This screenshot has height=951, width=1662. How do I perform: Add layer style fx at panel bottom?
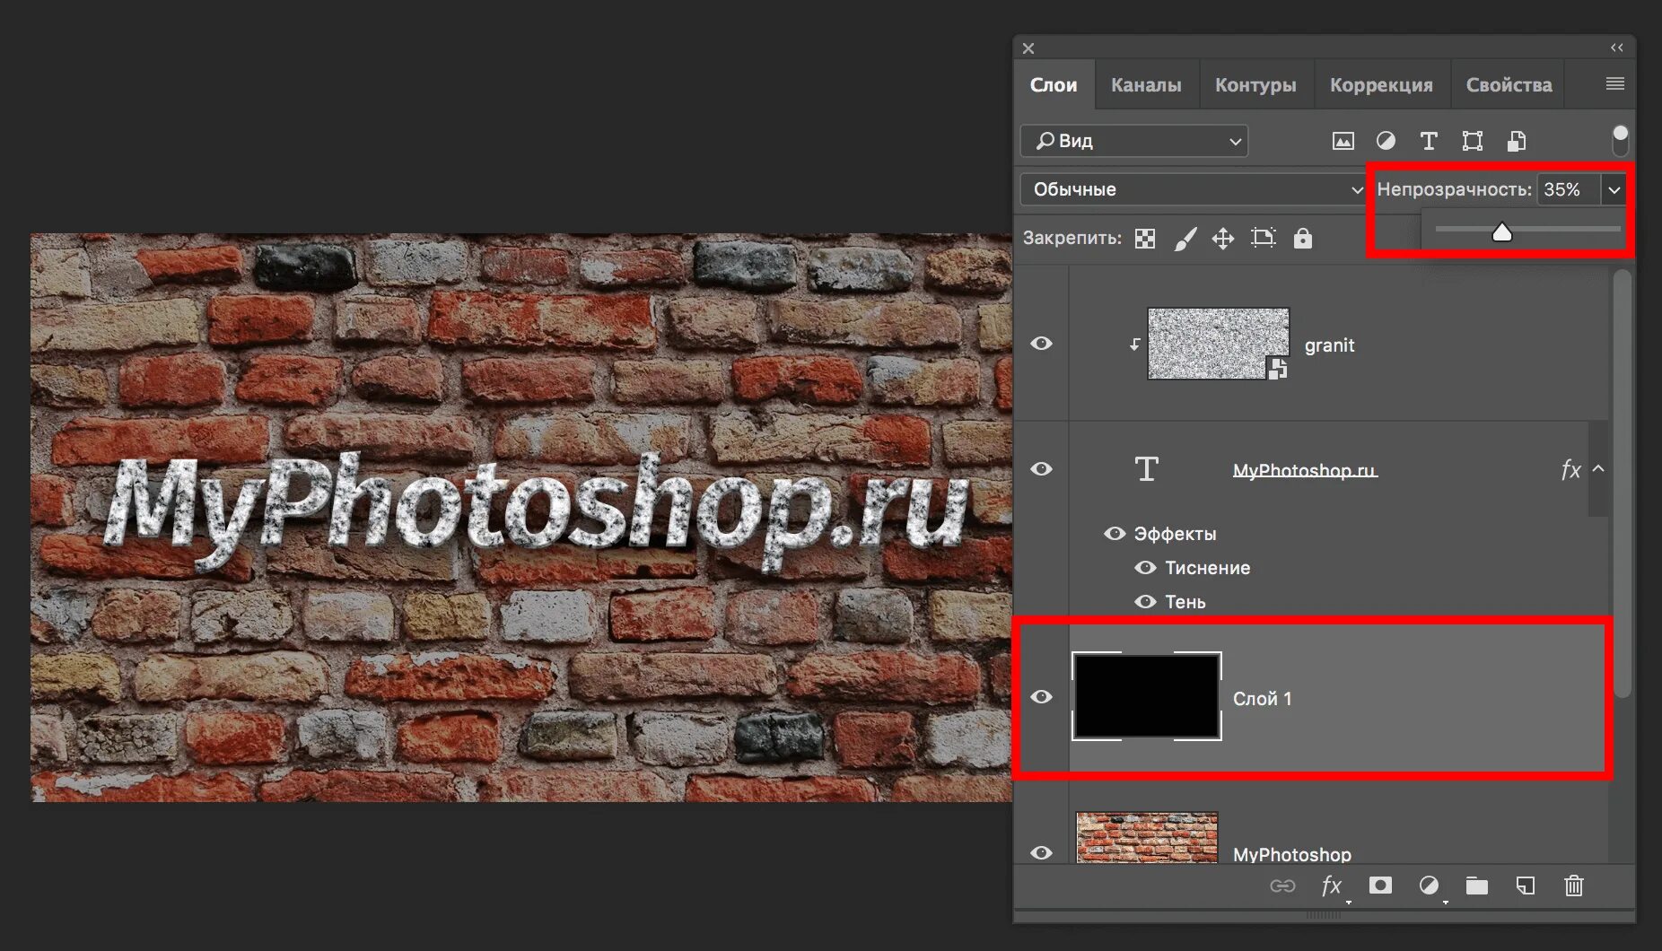pos(1331,886)
